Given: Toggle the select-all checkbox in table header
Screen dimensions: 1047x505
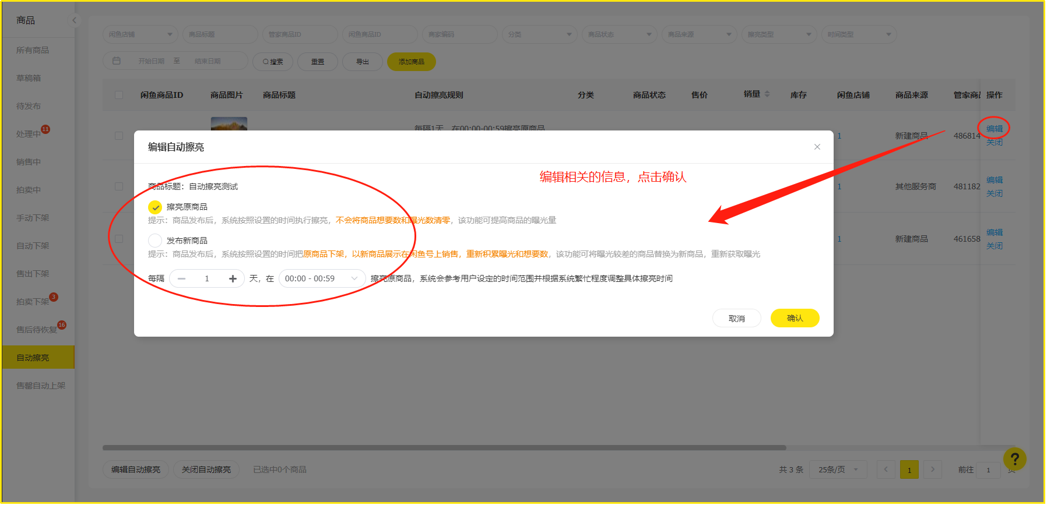Looking at the screenshot, I should point(119,95).
